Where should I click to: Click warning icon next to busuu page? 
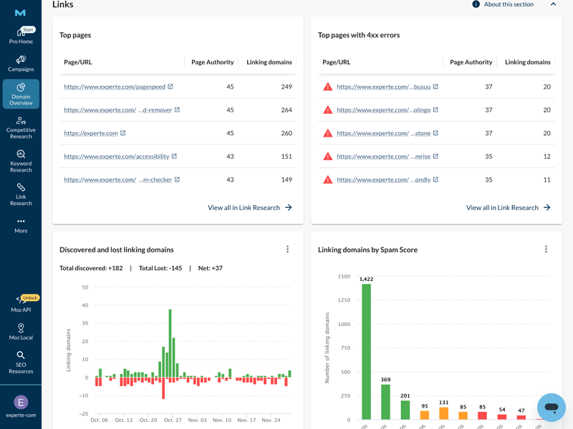pos(327,87)
